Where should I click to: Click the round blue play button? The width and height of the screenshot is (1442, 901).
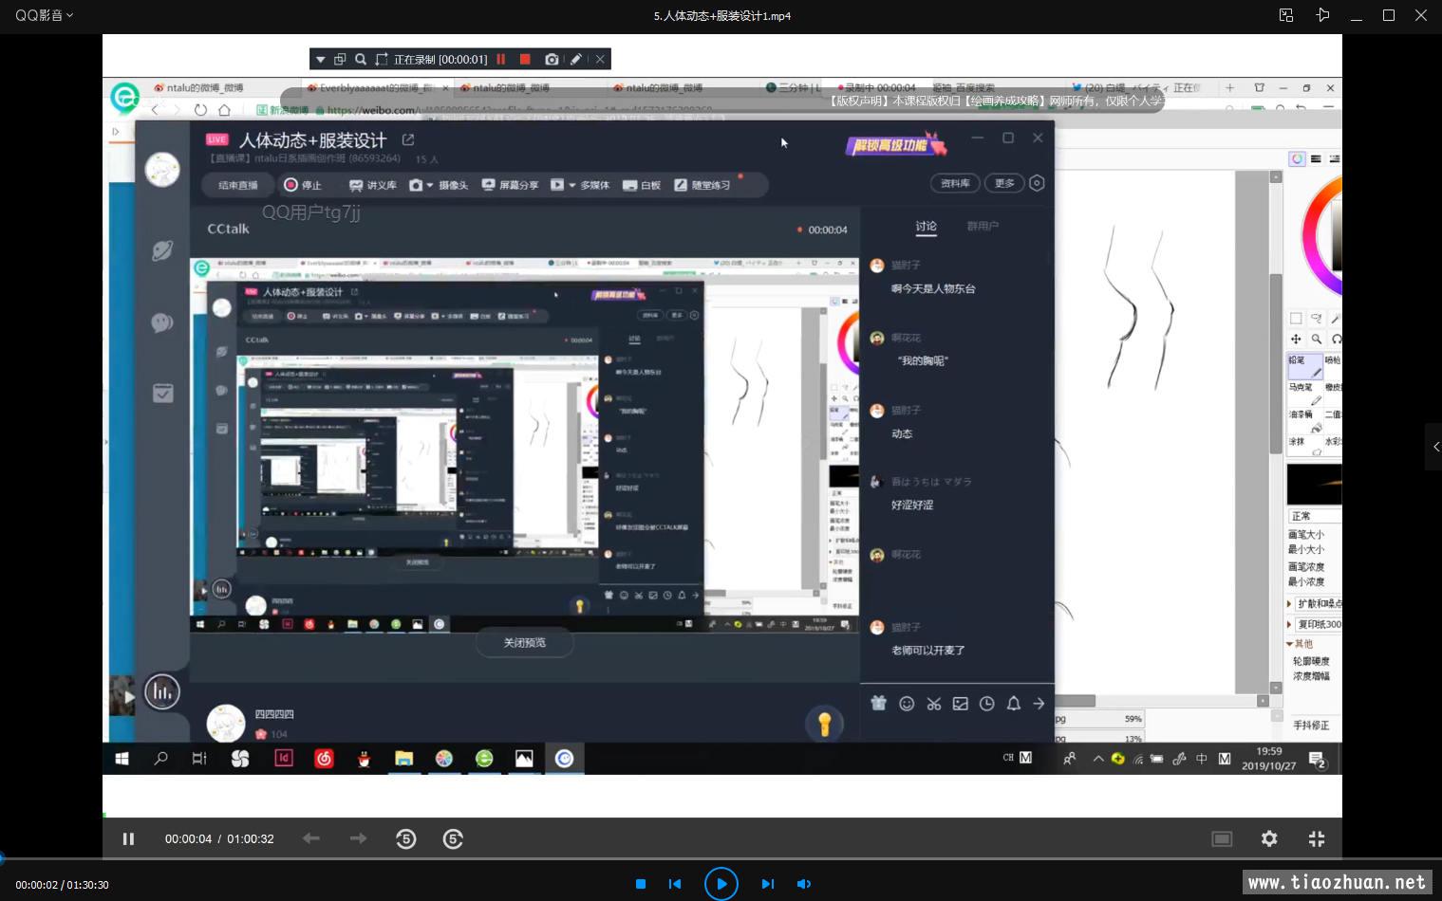pyautogui.click(x=721, y=884)
